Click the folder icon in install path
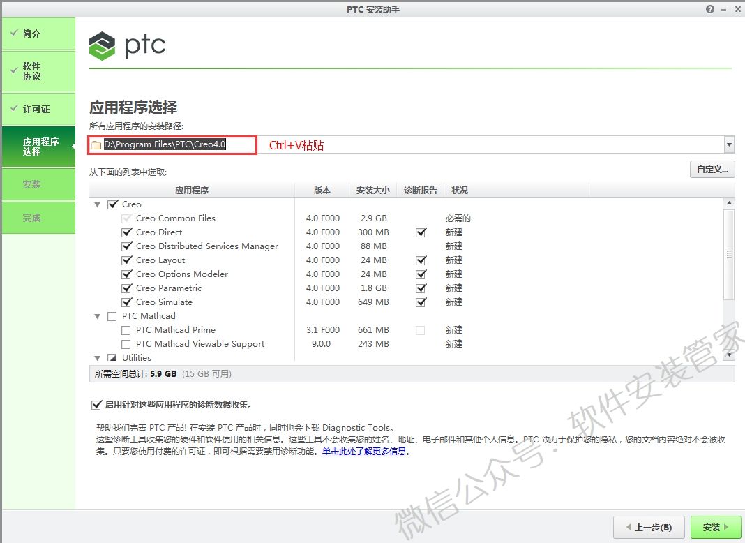The height and width of the screenshot is (543, 745). tap(96, 145)
